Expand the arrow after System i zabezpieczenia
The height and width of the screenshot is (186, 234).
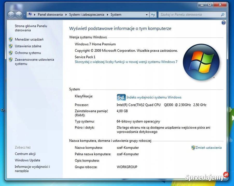(x=108, y=15)
